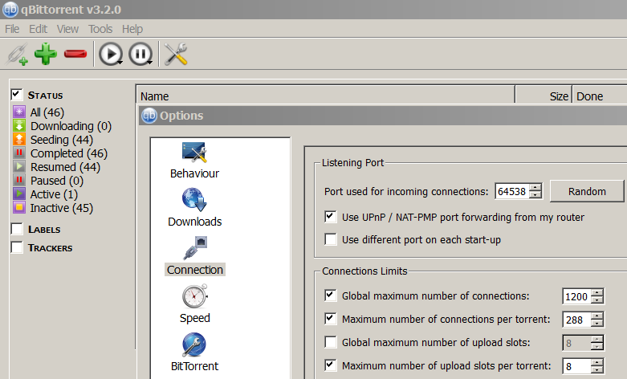Image resolution: width=627 pixels, height=379 pixels.
Task: Select the Downloading (0) filter icon
Action: click(x=19, y=125)
